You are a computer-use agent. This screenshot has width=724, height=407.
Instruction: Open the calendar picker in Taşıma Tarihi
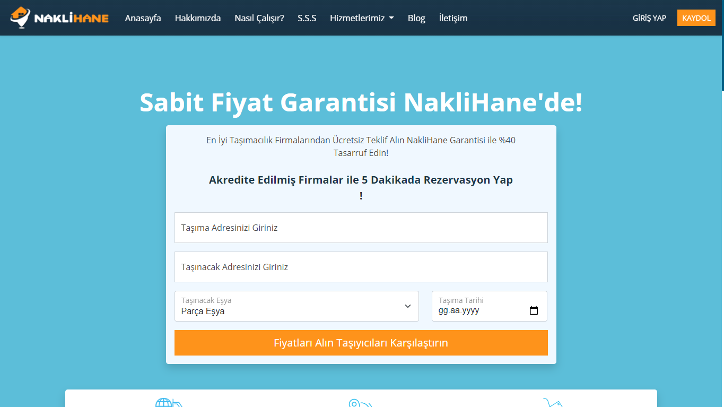pyautogui.click(x=534, y=311)
